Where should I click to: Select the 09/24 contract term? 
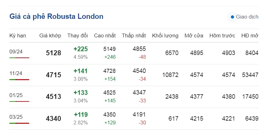click(x=16, y=52)
